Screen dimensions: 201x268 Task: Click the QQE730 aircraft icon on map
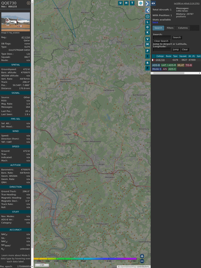click(x=76, y=134)
